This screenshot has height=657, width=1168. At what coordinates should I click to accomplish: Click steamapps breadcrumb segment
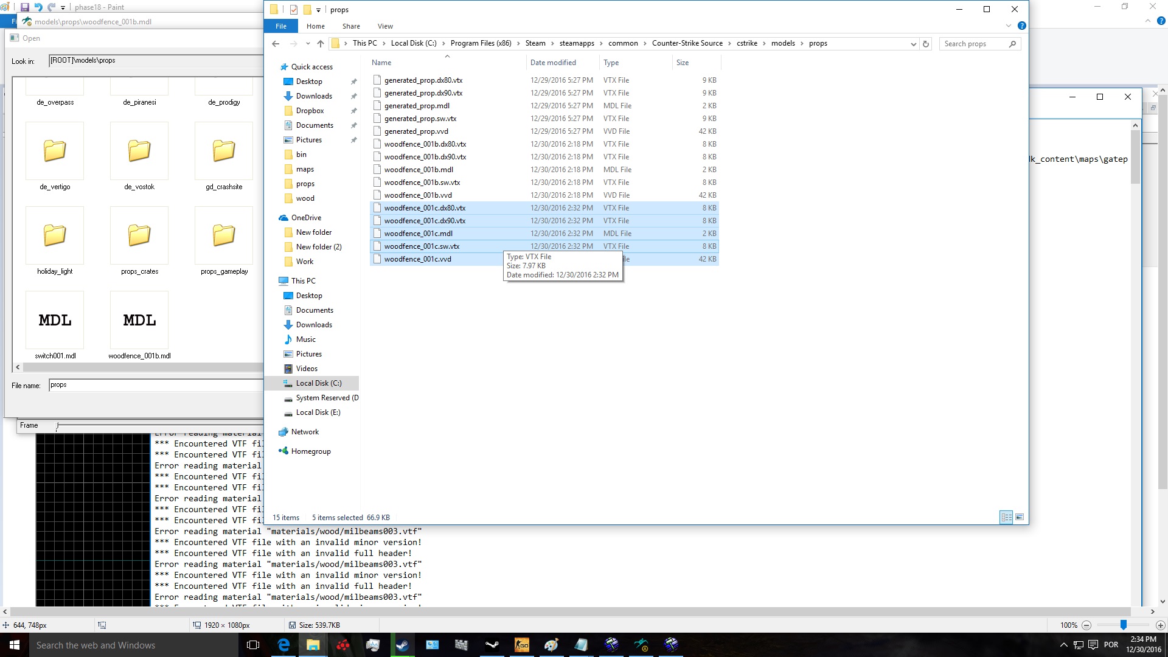[577, 43]
